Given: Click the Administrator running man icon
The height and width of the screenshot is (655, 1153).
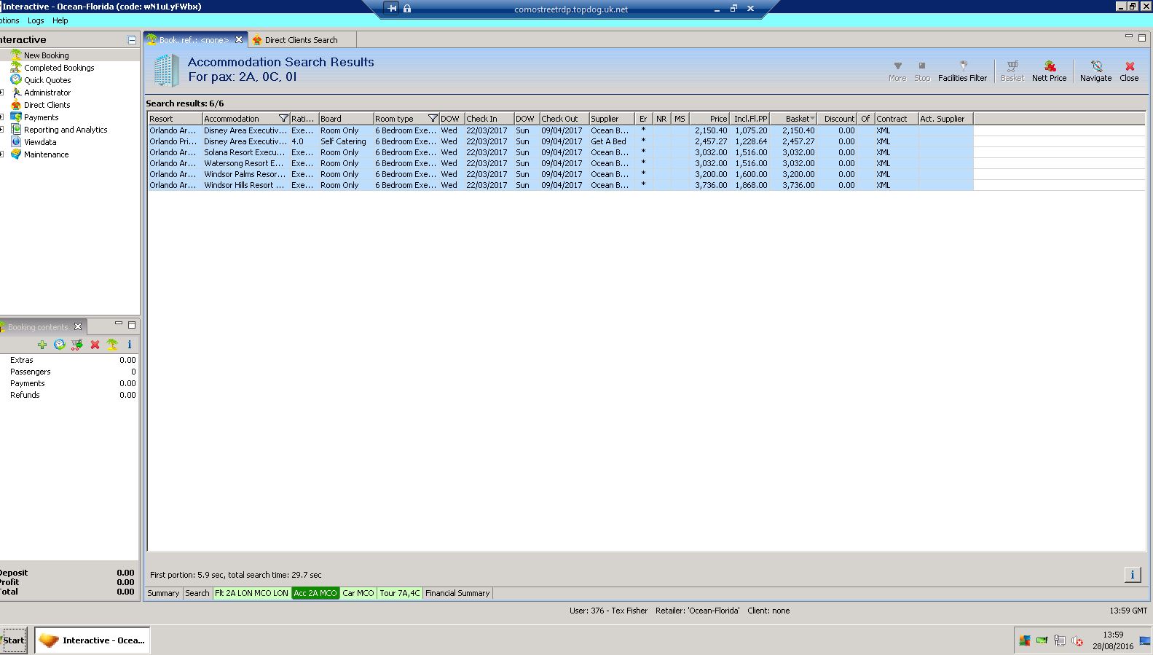Looking at the screenshot, I should (x=15, y=93).
